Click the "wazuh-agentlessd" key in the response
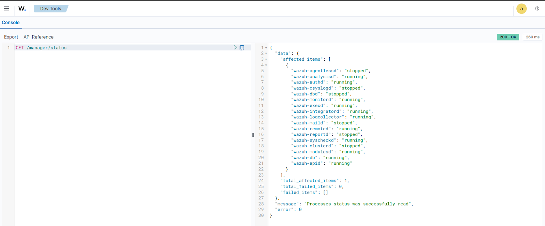 [x=316, y=71]
